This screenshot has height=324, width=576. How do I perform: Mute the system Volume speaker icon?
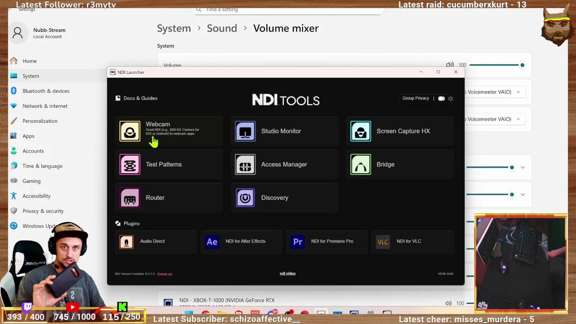450,65
